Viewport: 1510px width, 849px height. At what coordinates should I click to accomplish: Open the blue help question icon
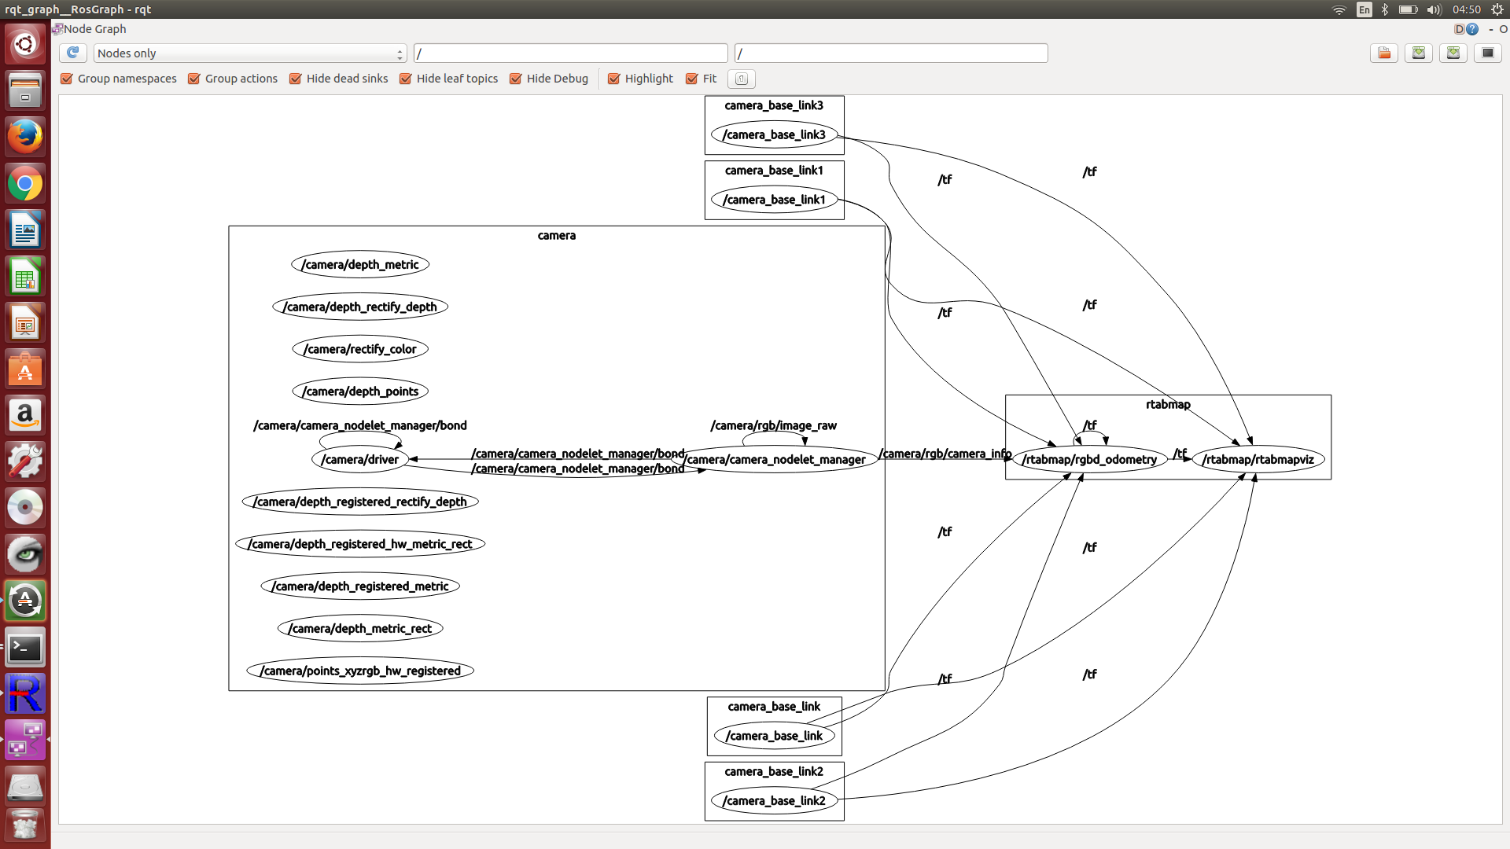(1472, 29)
